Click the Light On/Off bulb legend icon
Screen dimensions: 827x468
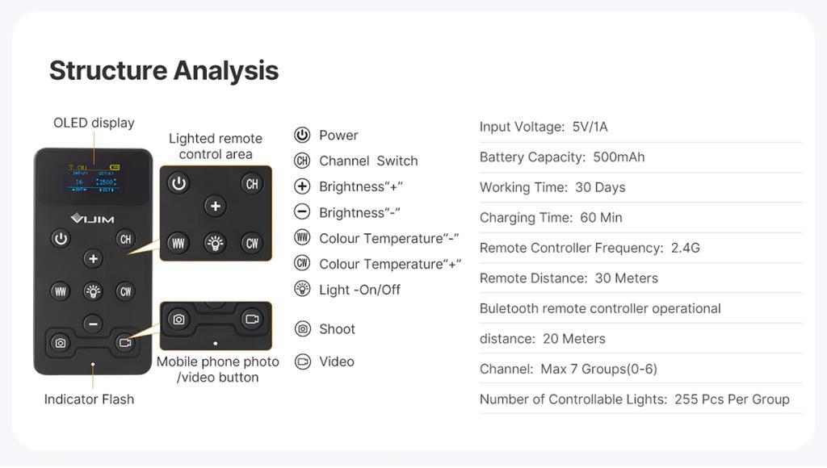tap(302, 289)
